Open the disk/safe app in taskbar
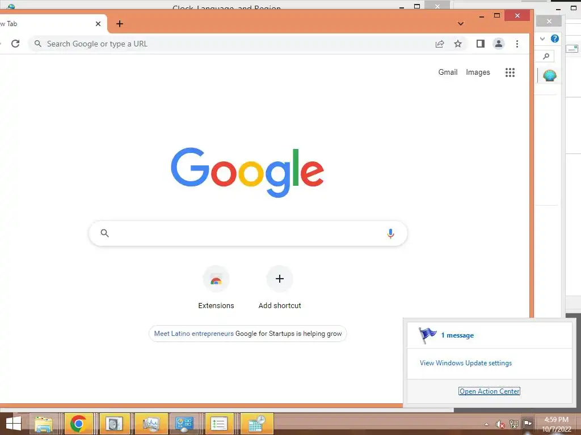The image size is (581, 435). click(x=113, y=423)
